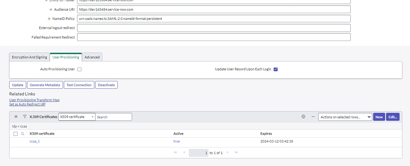Image resolution: width=410 pixels, height=166 pixels.
Task: Open the Advanced tab
Action: [x=92, y=57]
